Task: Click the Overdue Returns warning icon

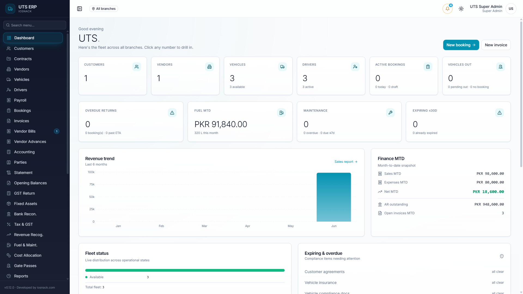Action: [172, 113]
